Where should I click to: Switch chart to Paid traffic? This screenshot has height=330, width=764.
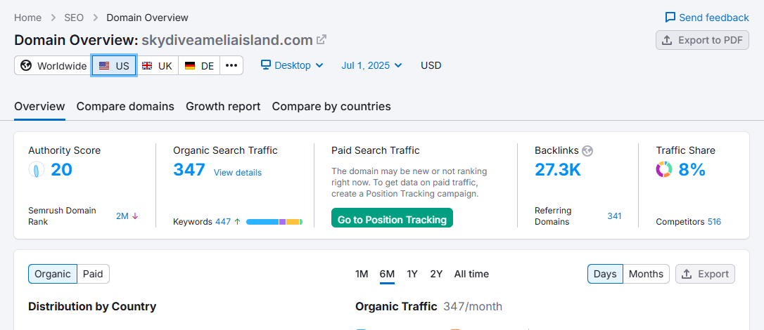coord(93,274)
